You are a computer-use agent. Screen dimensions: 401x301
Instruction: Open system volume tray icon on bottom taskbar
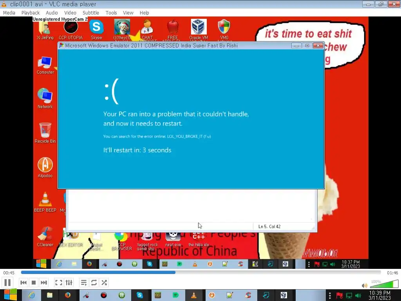pyautogui.click(x=358, y=296)
